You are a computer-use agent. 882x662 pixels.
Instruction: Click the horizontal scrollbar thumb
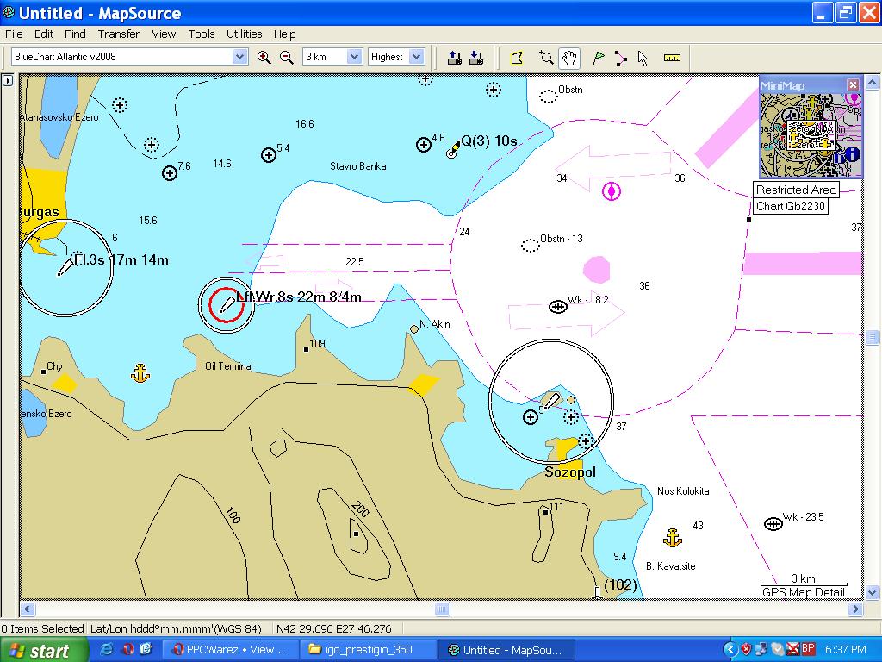click(442, 609)
